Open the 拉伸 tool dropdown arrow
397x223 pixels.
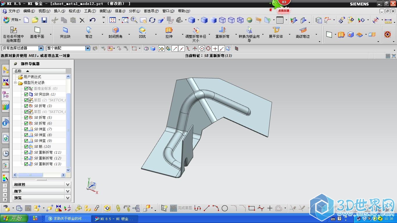point(182,35)
